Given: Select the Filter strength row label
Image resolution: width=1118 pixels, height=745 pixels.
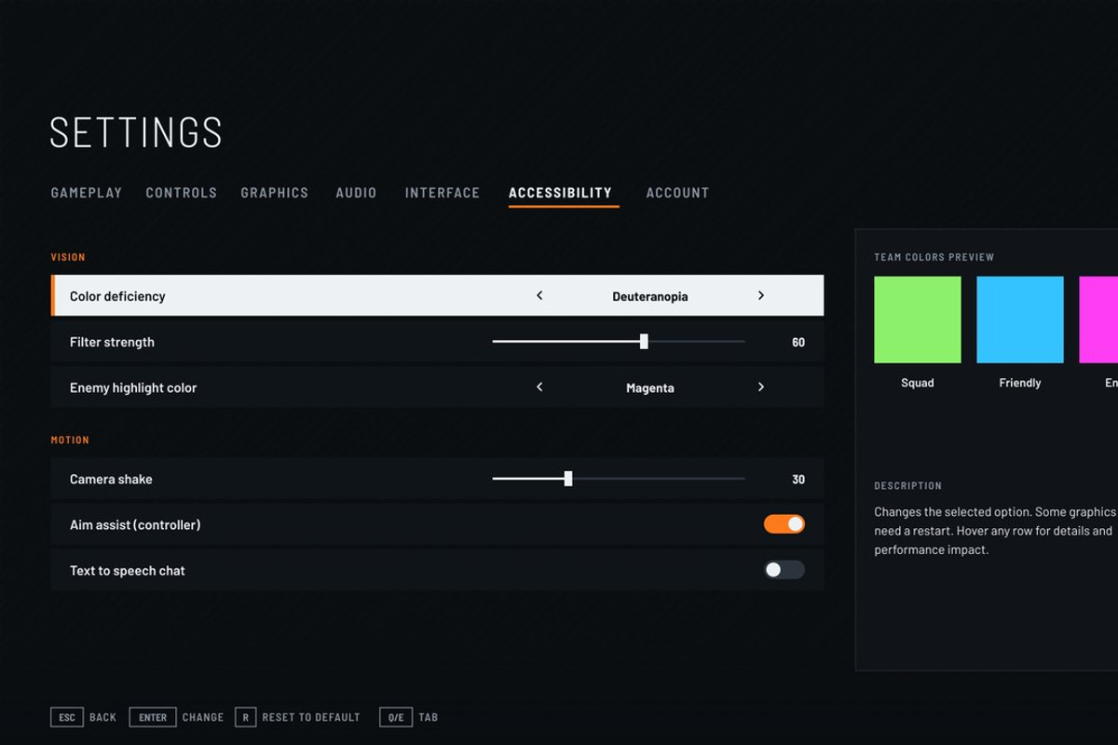Looking at the screenshot, I should click(112, 342).
